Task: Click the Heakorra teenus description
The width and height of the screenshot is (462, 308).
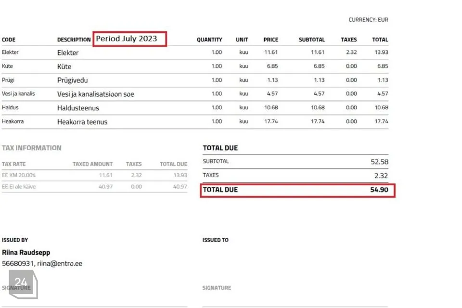Action: click(82, 122)
